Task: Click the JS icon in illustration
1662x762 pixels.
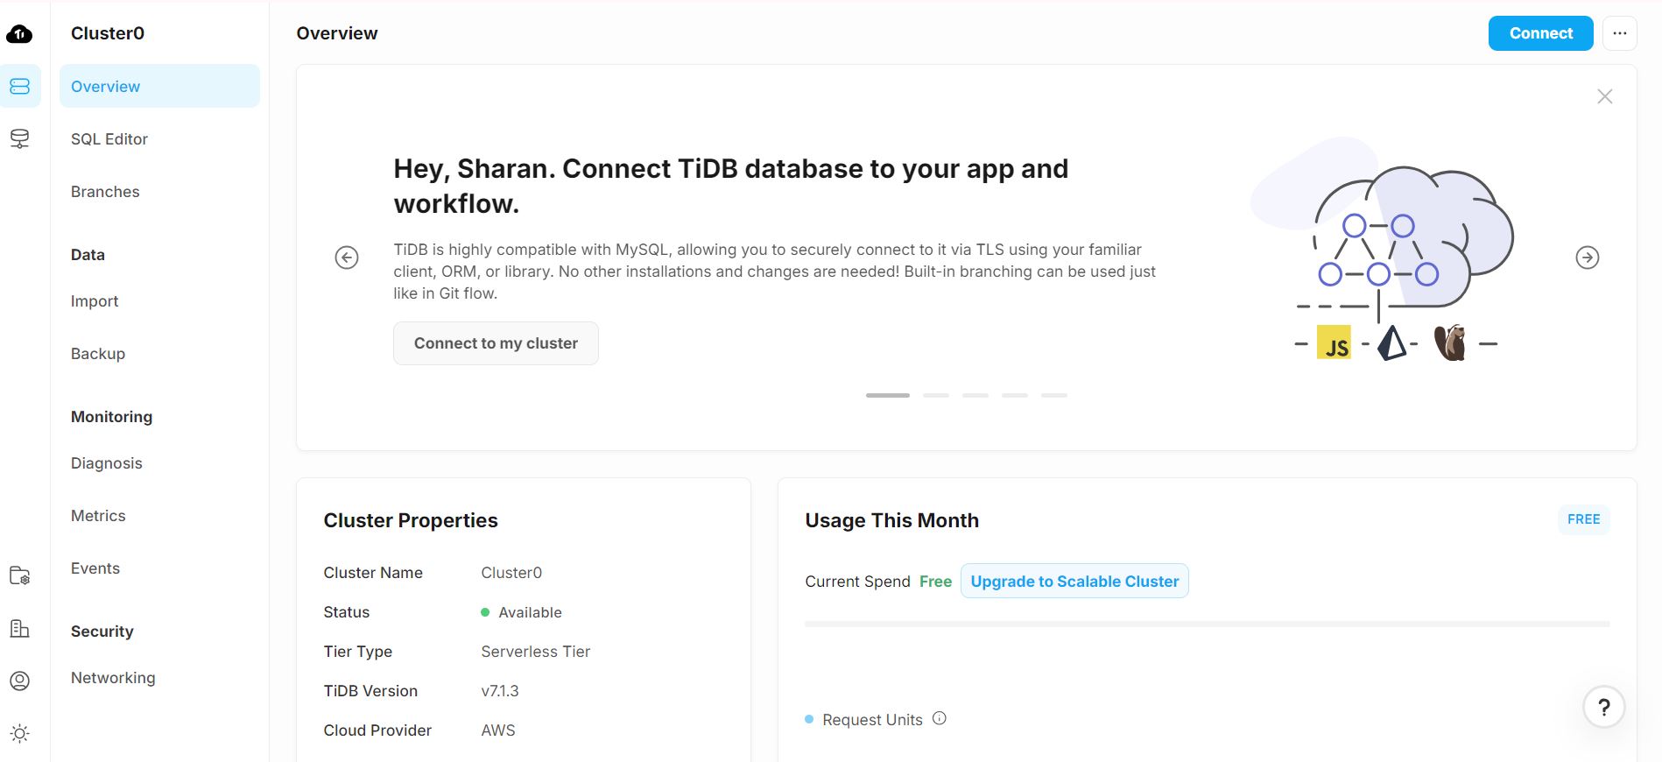Action: click(x=1334, y=342)
